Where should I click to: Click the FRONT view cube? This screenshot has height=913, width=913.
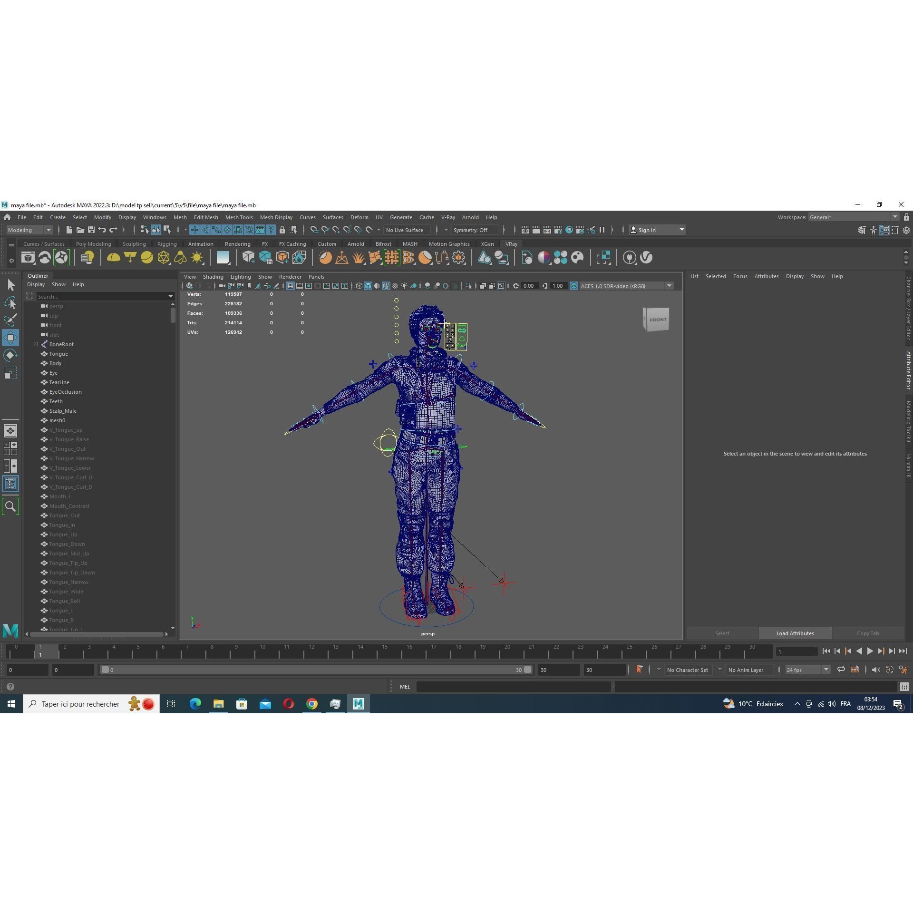[656, 320]
